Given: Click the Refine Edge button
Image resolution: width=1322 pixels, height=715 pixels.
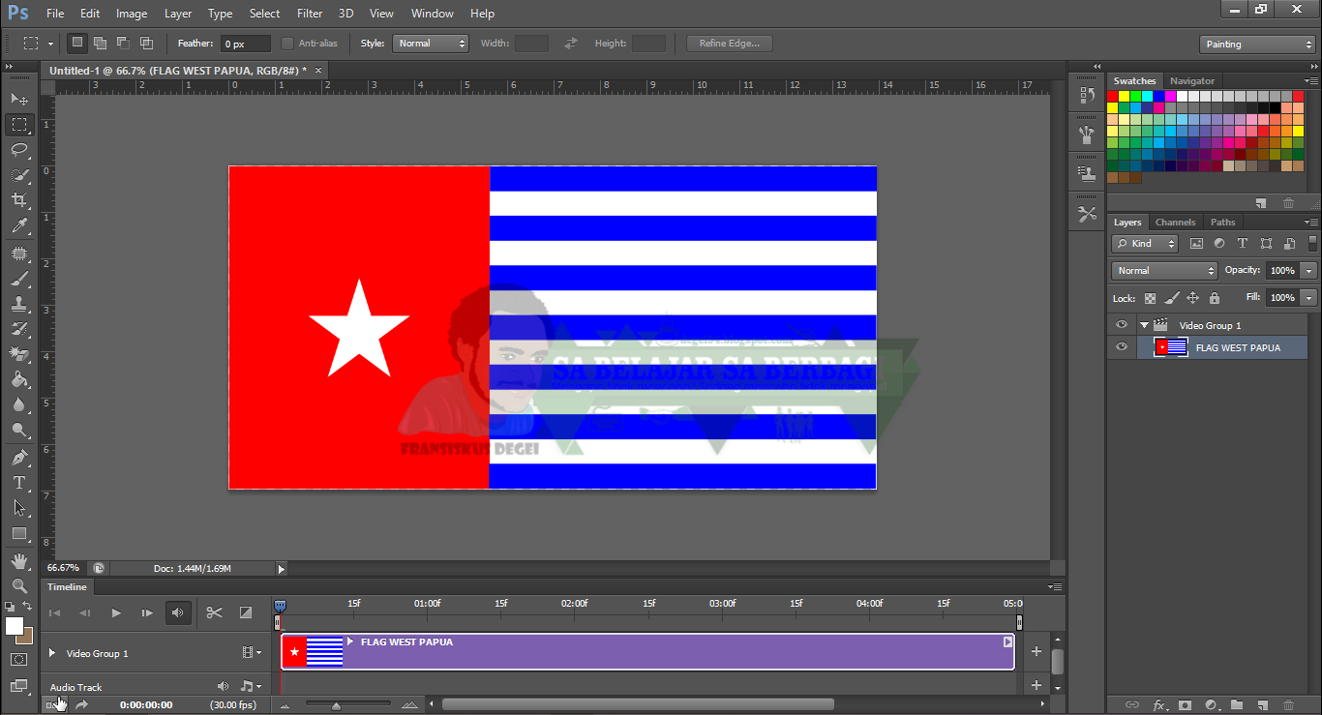Looking at the screenshot, I should (x=730, y=44).
